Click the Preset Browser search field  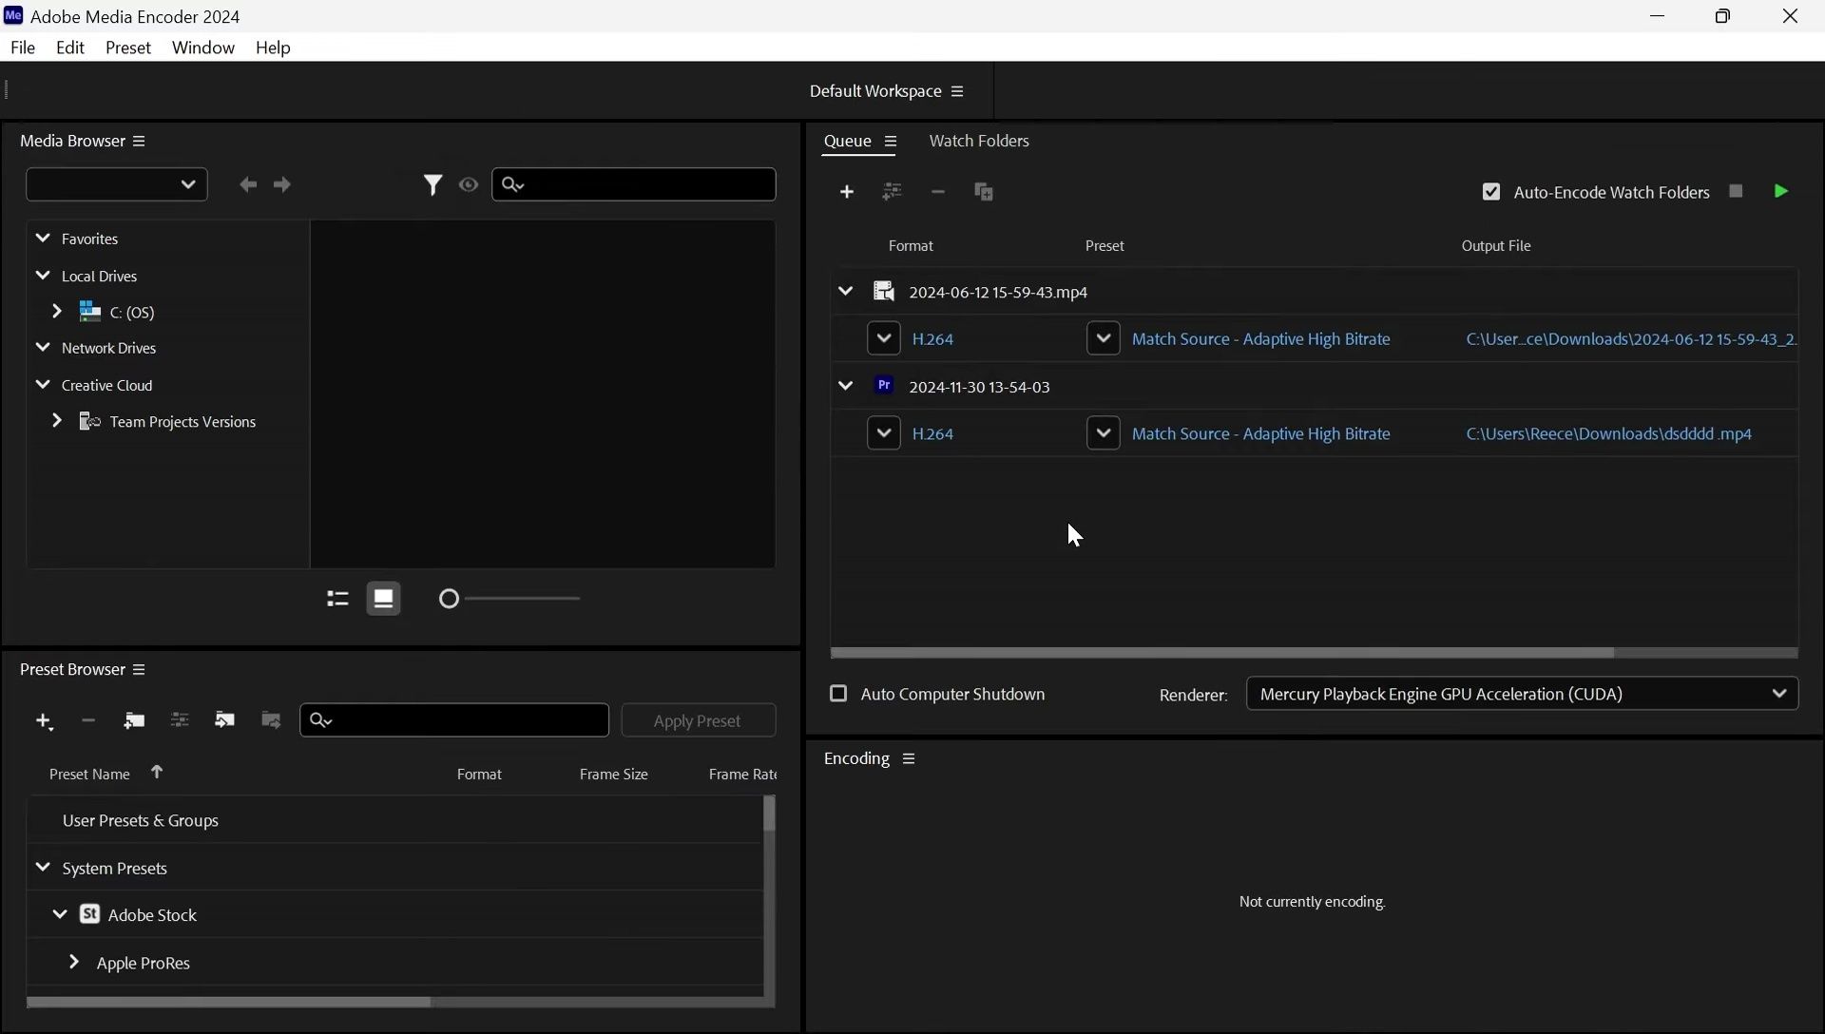point(454,720)
